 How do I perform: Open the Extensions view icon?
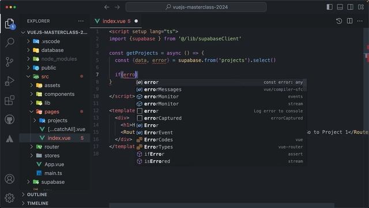(x=10, y=100)
